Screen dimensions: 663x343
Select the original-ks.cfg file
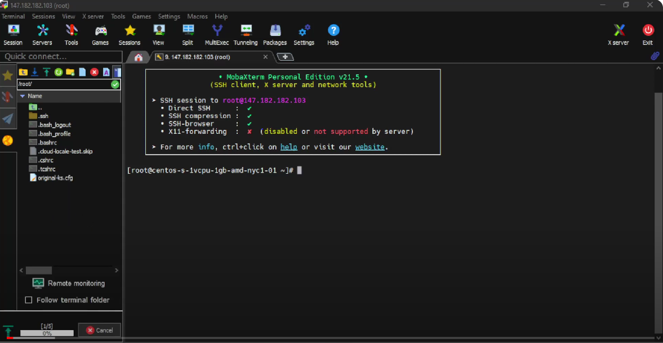[x=51, y=178]
